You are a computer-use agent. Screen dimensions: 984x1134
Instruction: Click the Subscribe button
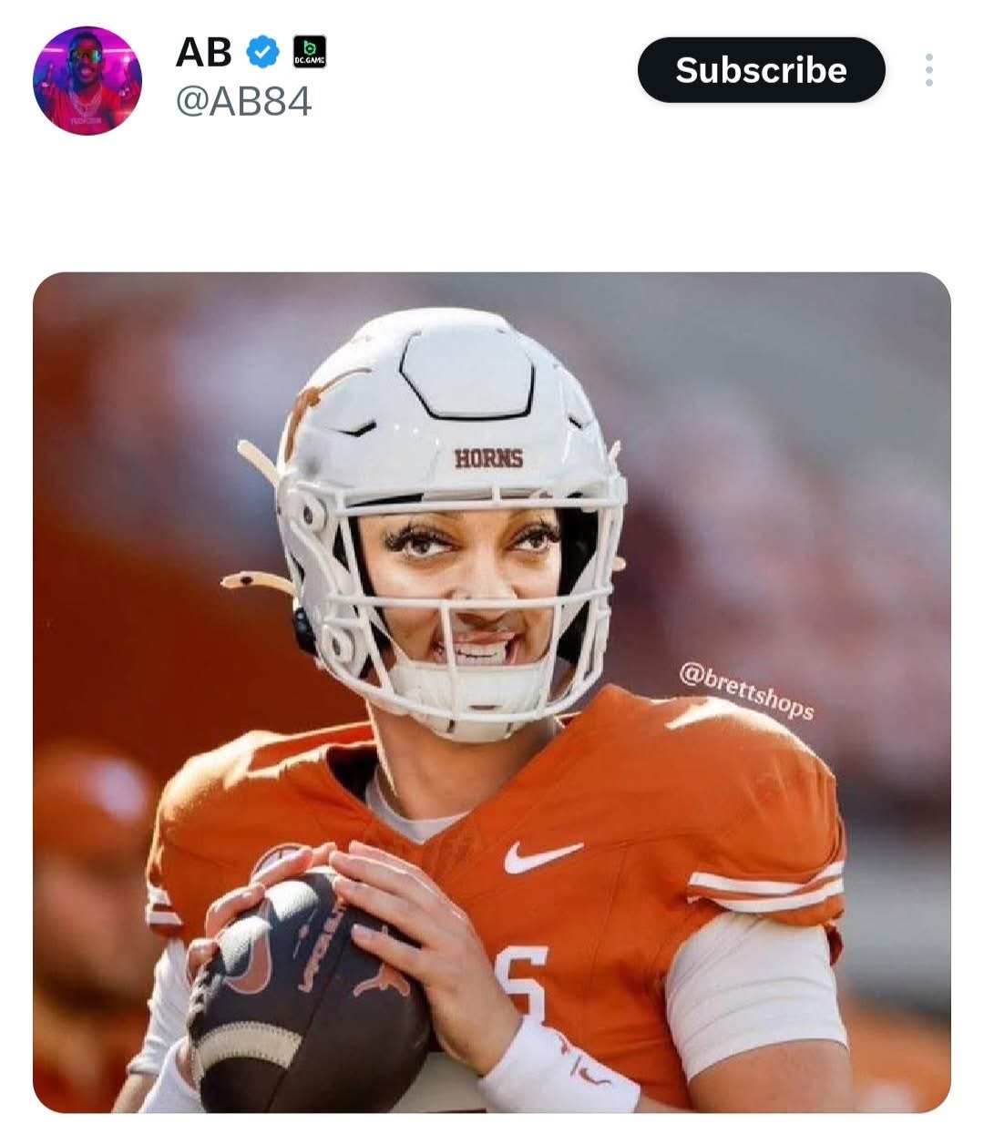[761, 70]
